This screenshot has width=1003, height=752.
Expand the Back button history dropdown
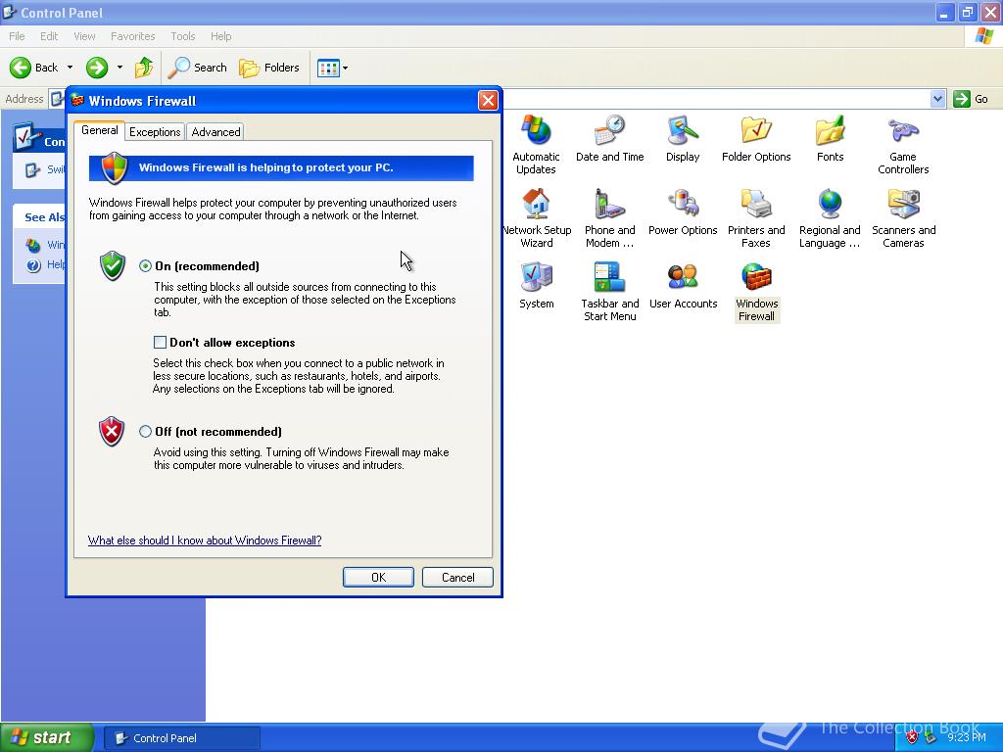[x=70, y=68]
